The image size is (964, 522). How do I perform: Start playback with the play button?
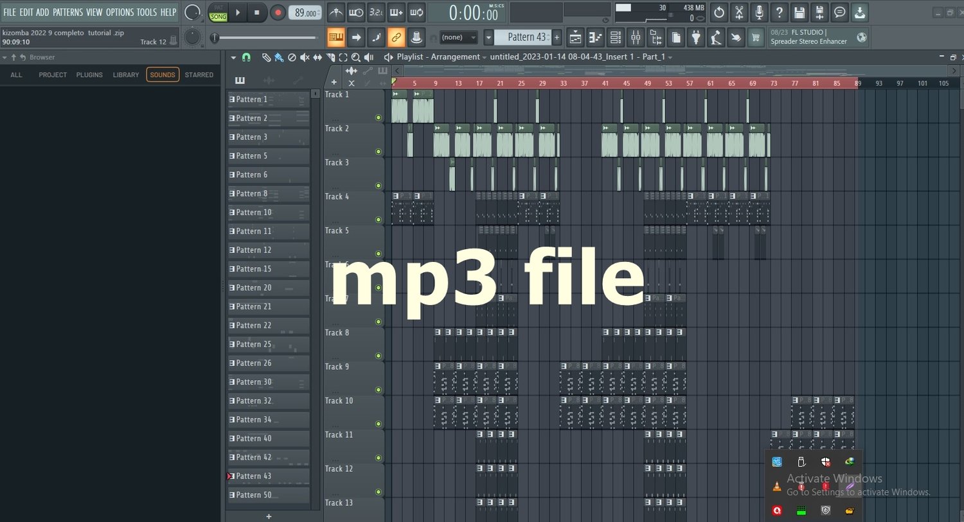click(238, 12)
